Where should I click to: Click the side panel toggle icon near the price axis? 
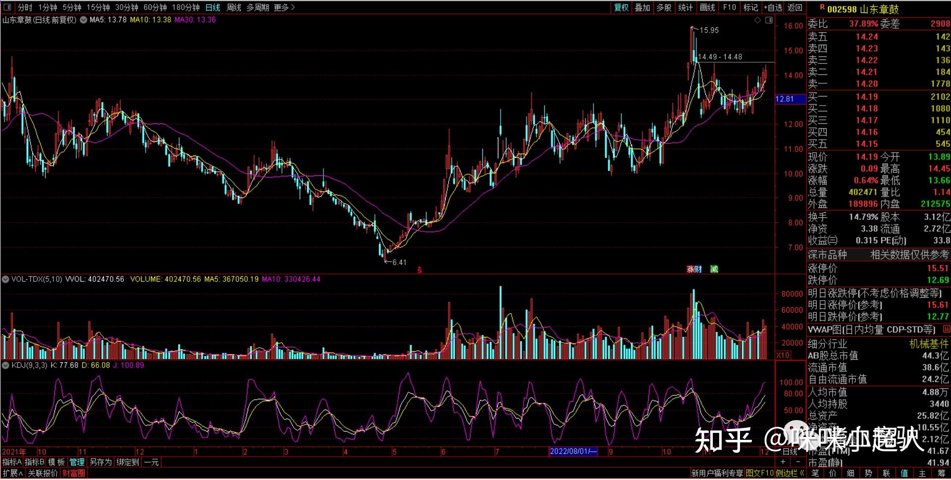coord(769,20)
